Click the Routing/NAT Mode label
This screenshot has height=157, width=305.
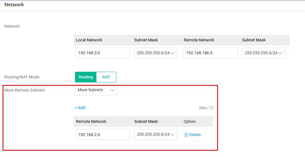22,77
